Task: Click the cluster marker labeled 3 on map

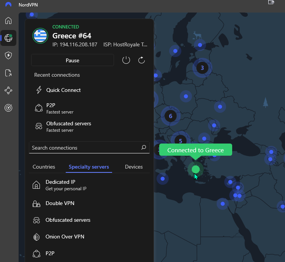Action: [202, 68]
